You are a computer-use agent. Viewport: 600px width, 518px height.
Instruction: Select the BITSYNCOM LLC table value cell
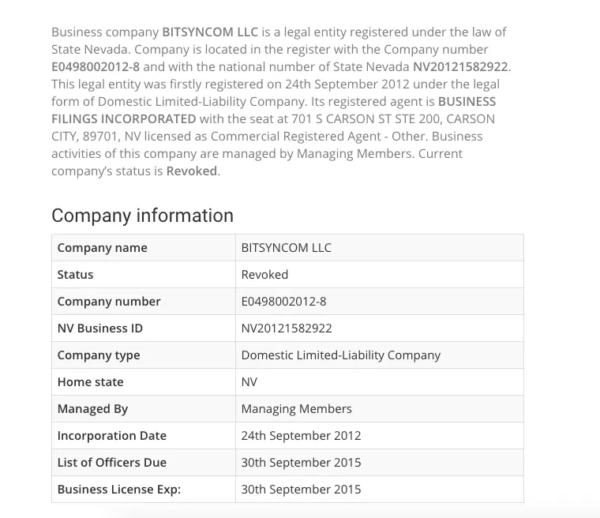(x=286, y=248)
